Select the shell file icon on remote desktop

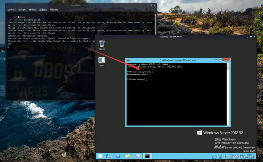click(102, 62)
